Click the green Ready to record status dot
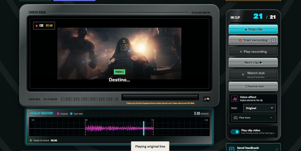The image size is (301, 151). tap(31, 140)
